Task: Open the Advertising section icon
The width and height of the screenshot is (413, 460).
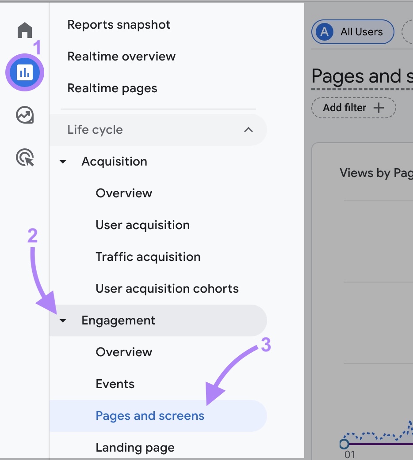Action: pyautogui.click(x=24, y=157)
